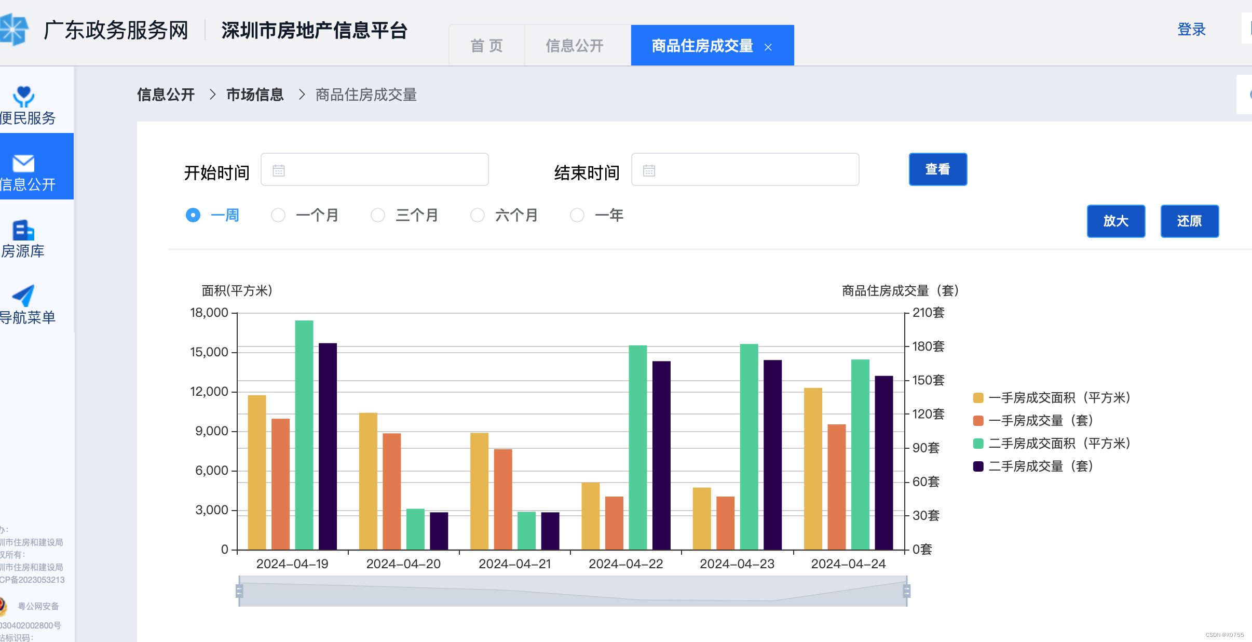The image size is (1252, 642).
Task: Switch to the 首页 tab
Action: pos(487,46)
